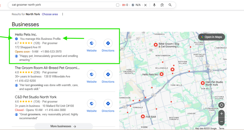Click the 'Great groomers' review snippet
Image resolution: width=244 pixels, height=130 pixels.
click(49, 116)
